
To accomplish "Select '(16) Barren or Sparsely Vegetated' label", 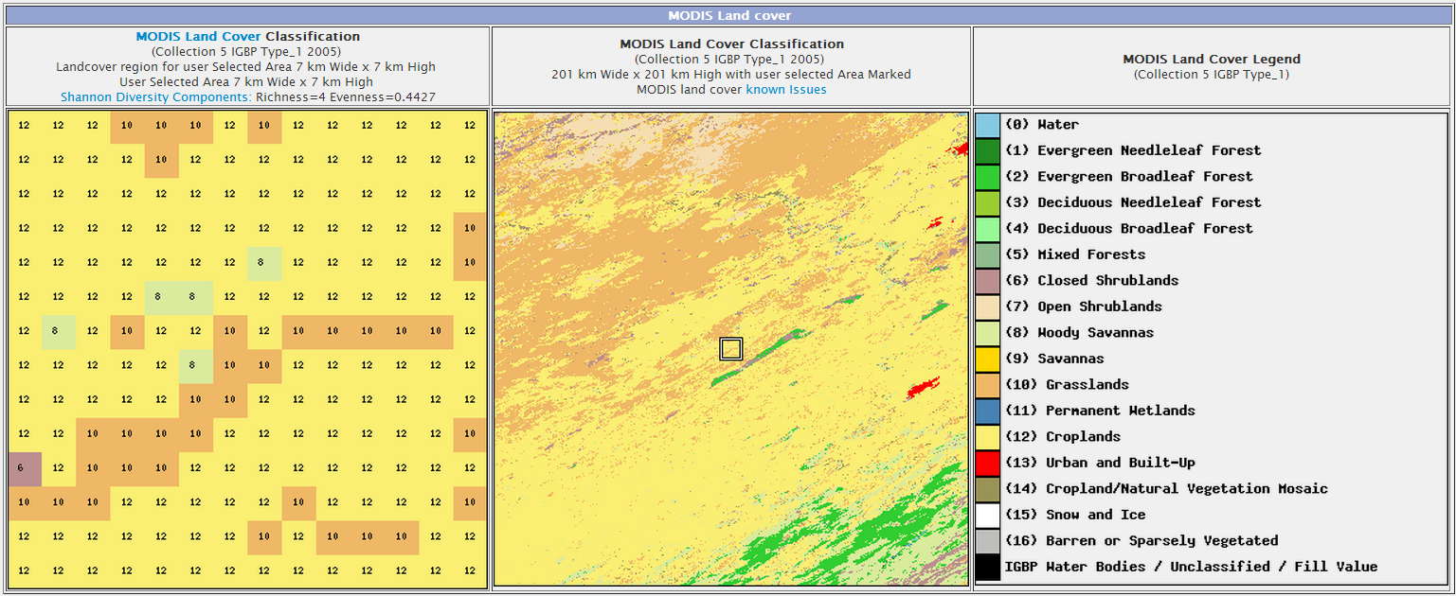I will [x=1141, y=541].
